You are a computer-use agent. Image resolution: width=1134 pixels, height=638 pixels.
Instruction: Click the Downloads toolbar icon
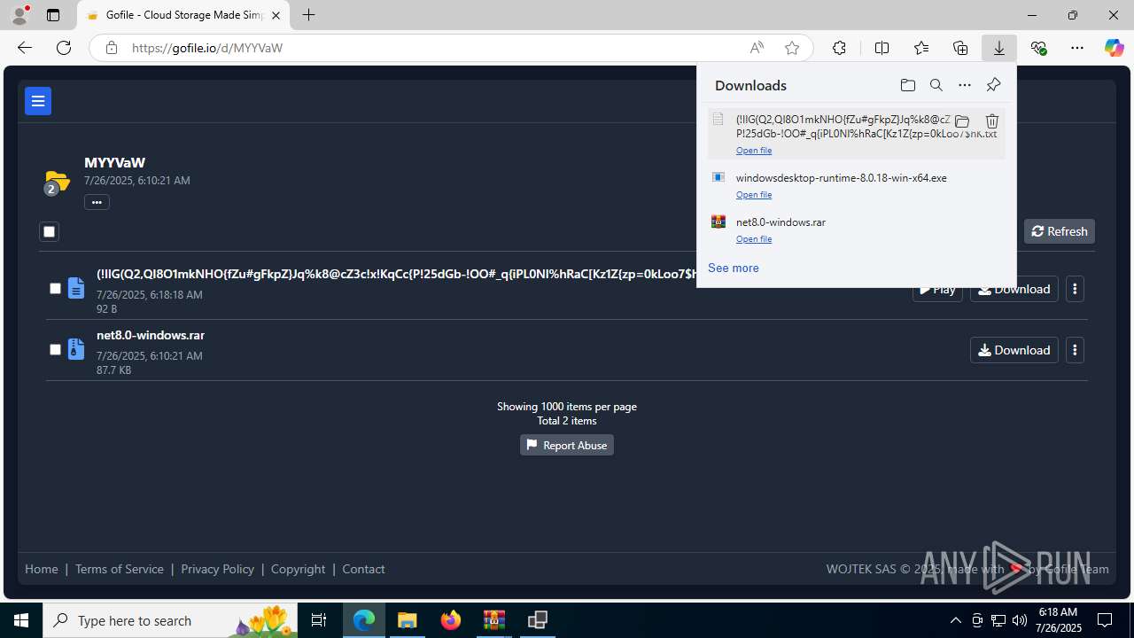coord(999,48)
